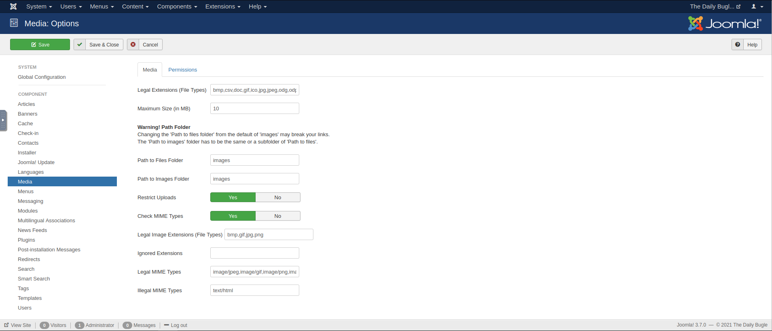This screenshot has height=331, width=772.
Task: Open the Content dropdown menu
Action: [135, 6]
